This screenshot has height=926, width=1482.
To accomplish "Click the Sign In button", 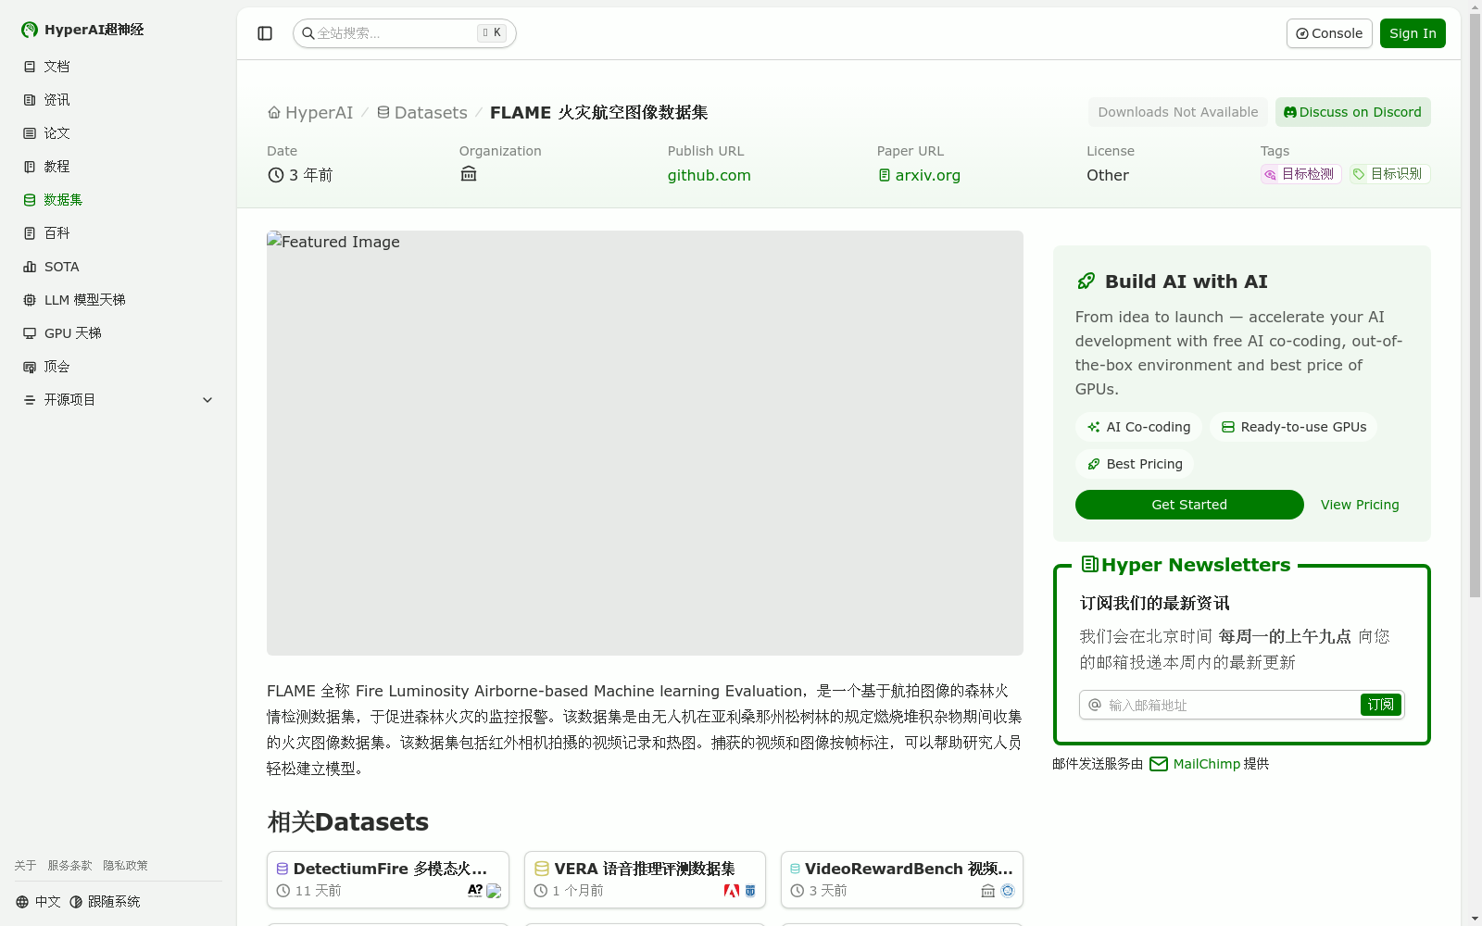I will click(x=1413, y=33).
